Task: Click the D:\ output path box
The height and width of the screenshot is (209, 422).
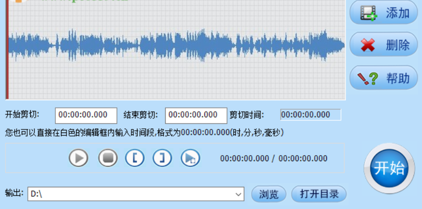Action: point(136,194)
